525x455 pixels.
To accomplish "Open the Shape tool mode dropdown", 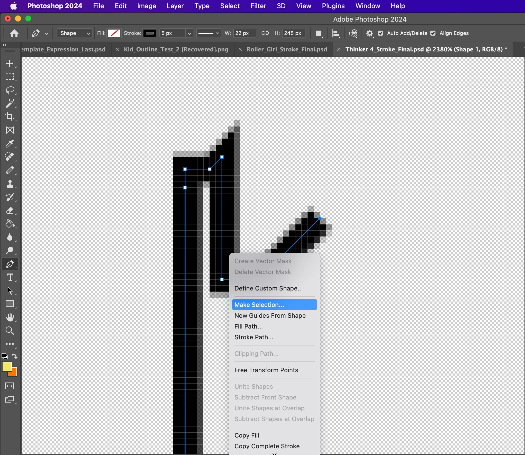I will [x=74, y=33].
